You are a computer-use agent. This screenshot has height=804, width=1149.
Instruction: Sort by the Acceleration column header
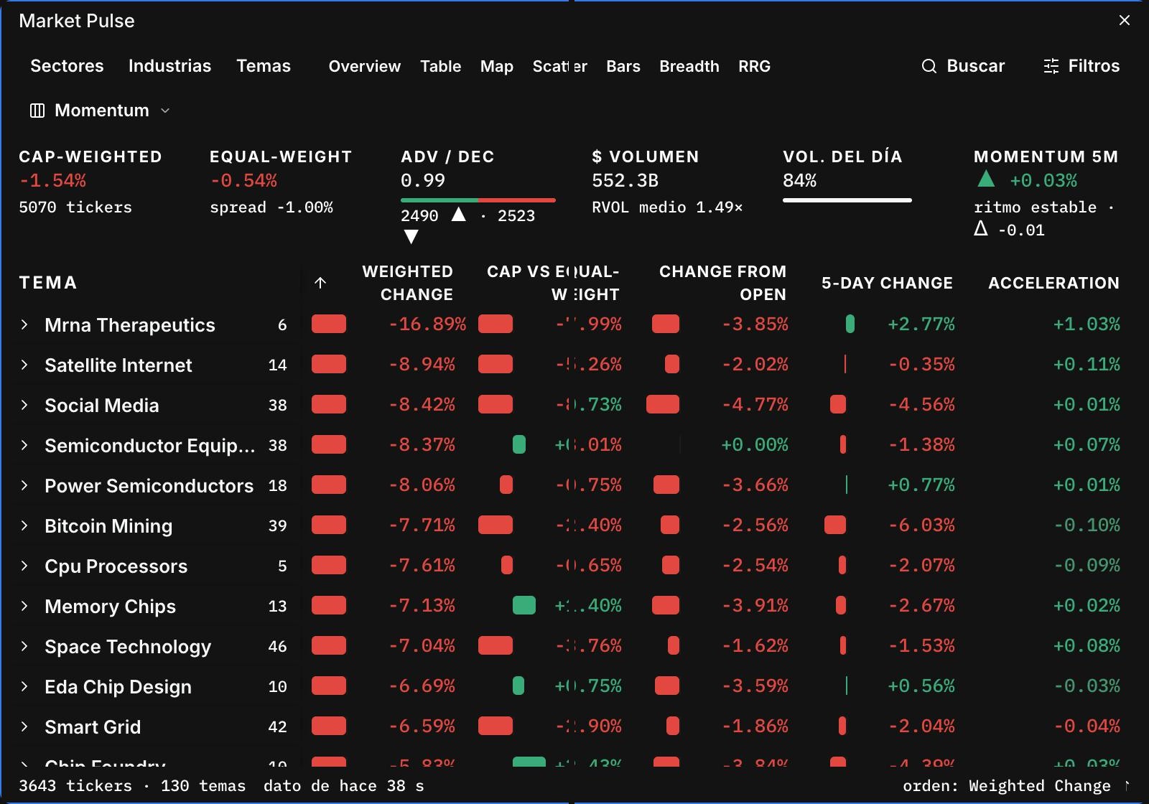point(1053,283)
